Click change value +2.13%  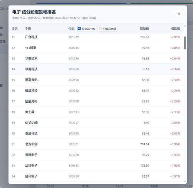(175, 112)
